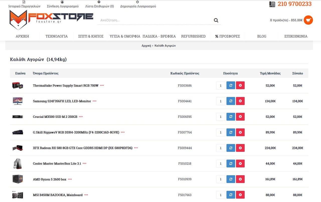321x202 pixels.
Task: Update quantity for Cooler Master MasterBox
Action: tap(231, 164)
